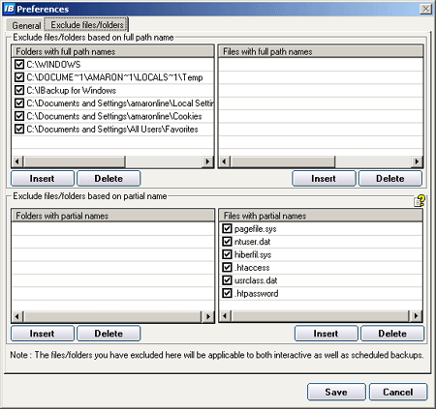This screenshot has width=436, height=409.
Task: Click Insert under Files with partial names
Action: pyautogui.click(x=327, y=334)
